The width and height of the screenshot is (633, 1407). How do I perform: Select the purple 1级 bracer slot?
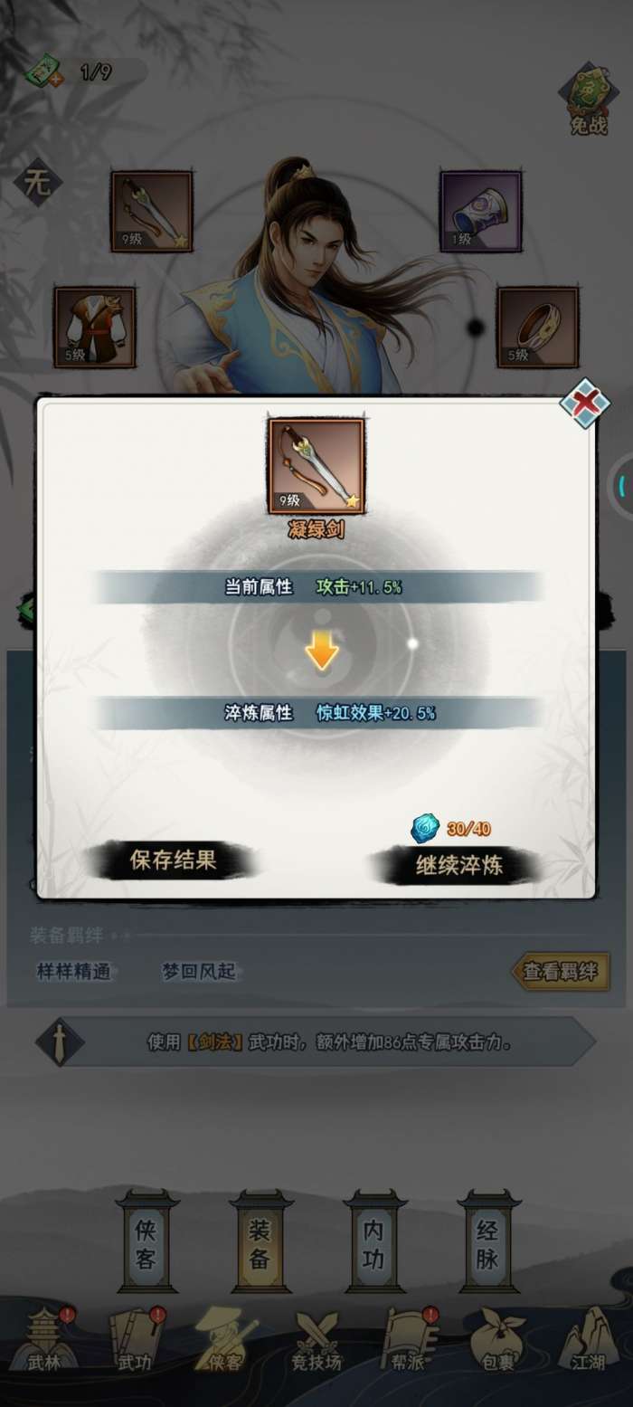pyautogui.click(x=481, y=211)
